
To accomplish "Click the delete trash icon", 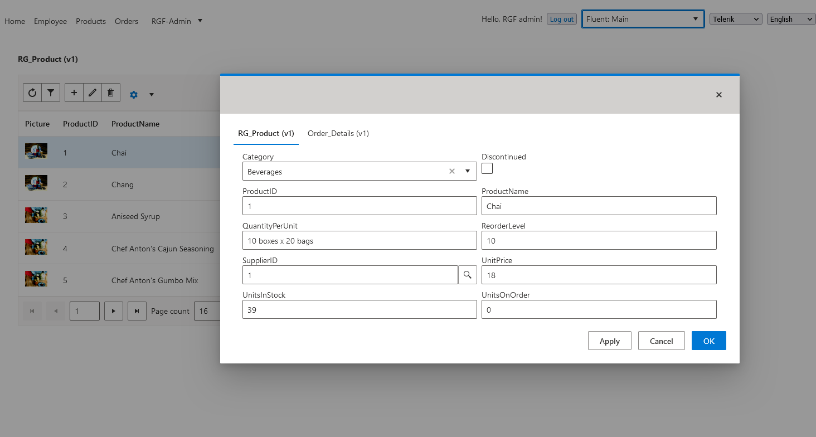I will [110, 93].
